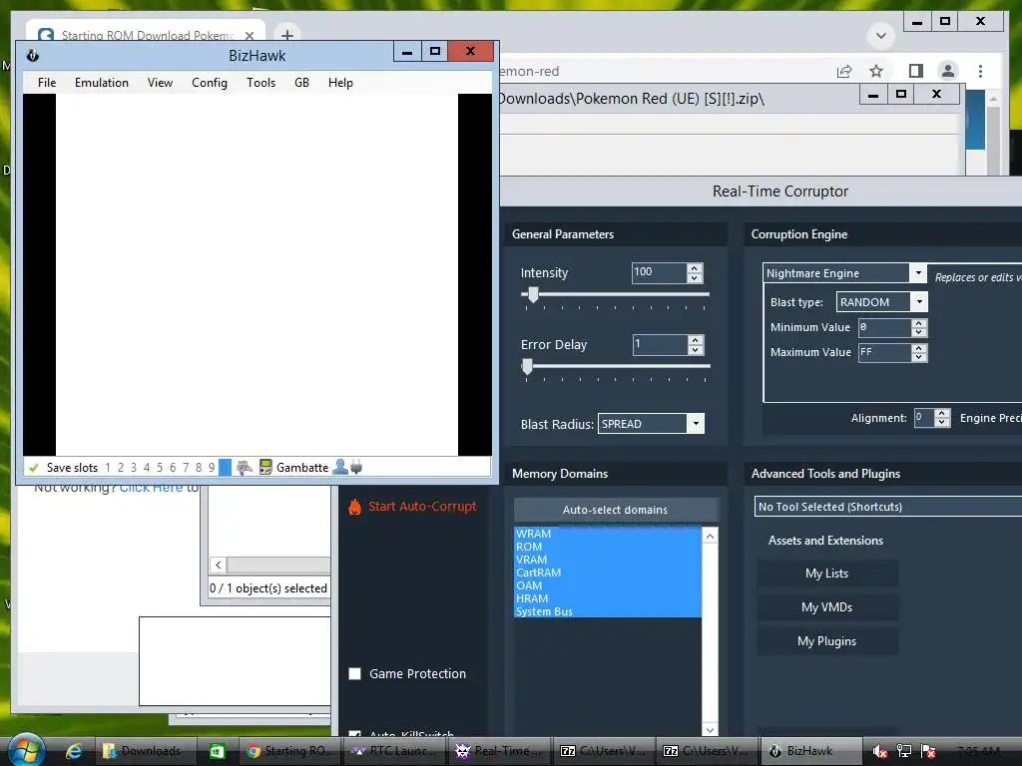Open the Blast type RANDOM dropdown
This screenshot has height=766, width=1022.
pyautogui.click(x=919, y=301)
